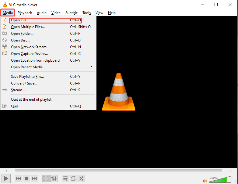The image size is (238, 184).
Task: Click the Play button
Action: coord(6,179)
